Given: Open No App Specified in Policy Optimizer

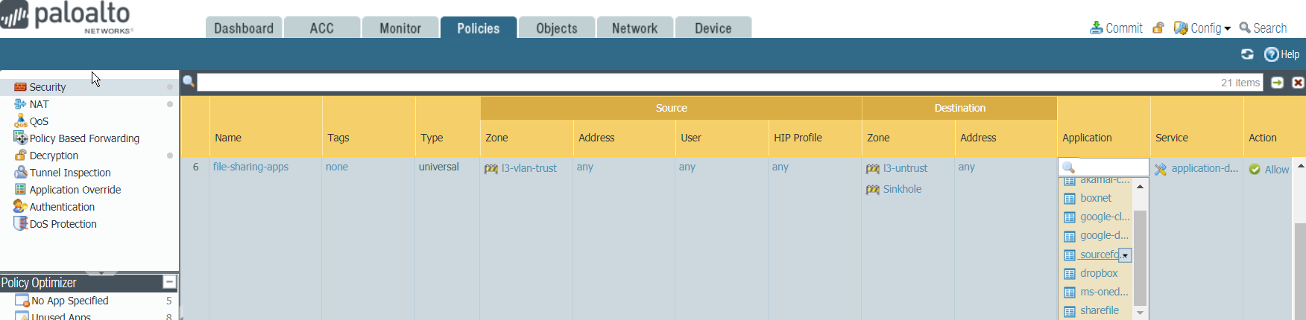Looking at the screenshot, I should tap(70, 301).
